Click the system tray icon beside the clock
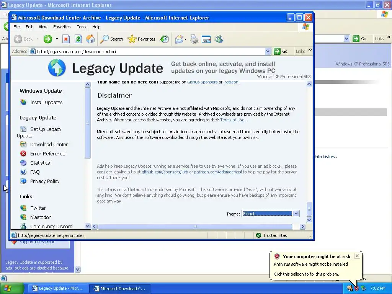 [x=363, y=289]
